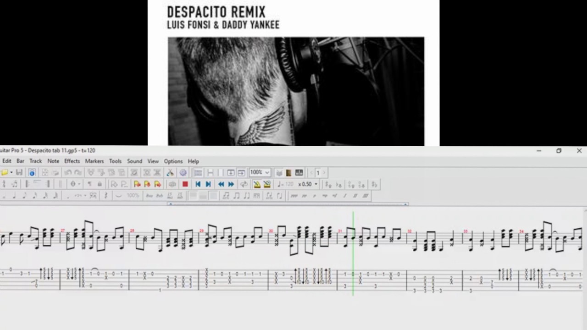Go to next track arrow
The width and height of the screenshot is (587, 330).
pyautogui.click(x=324, y=172)
